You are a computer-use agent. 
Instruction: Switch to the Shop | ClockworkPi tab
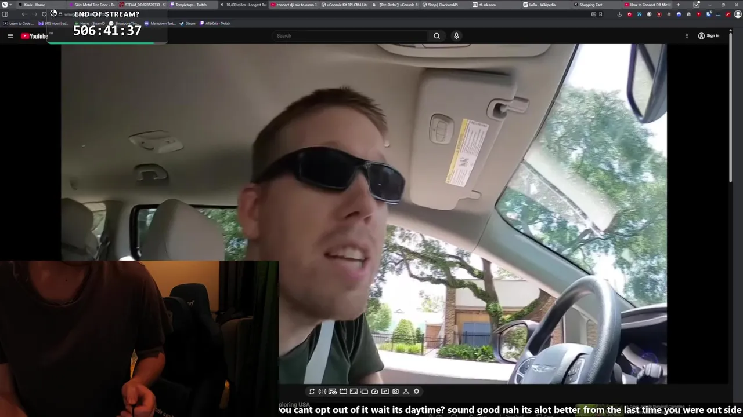[444, 5]
